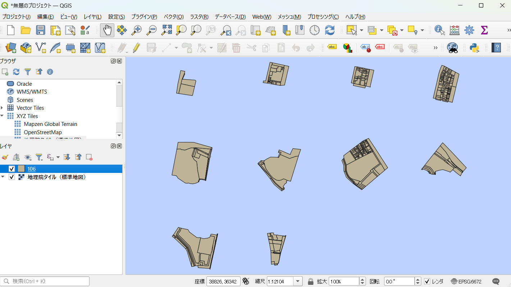Open the Identify Features tool

click(439, 30)
